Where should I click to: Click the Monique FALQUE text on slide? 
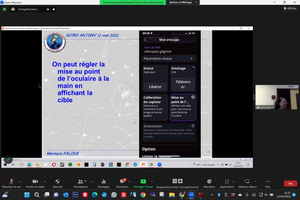[63, 153]
